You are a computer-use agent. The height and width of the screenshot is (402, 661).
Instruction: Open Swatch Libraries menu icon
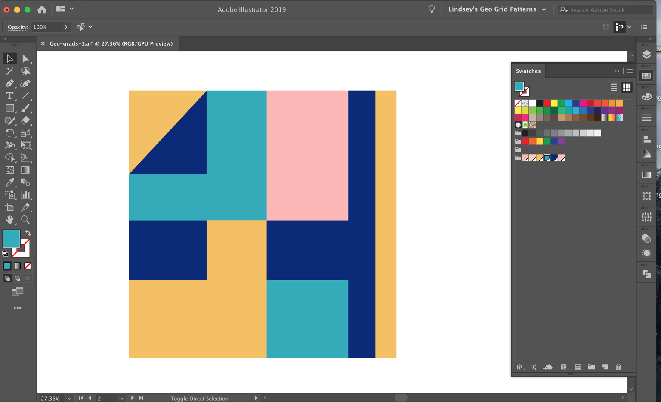click(520, 367)
